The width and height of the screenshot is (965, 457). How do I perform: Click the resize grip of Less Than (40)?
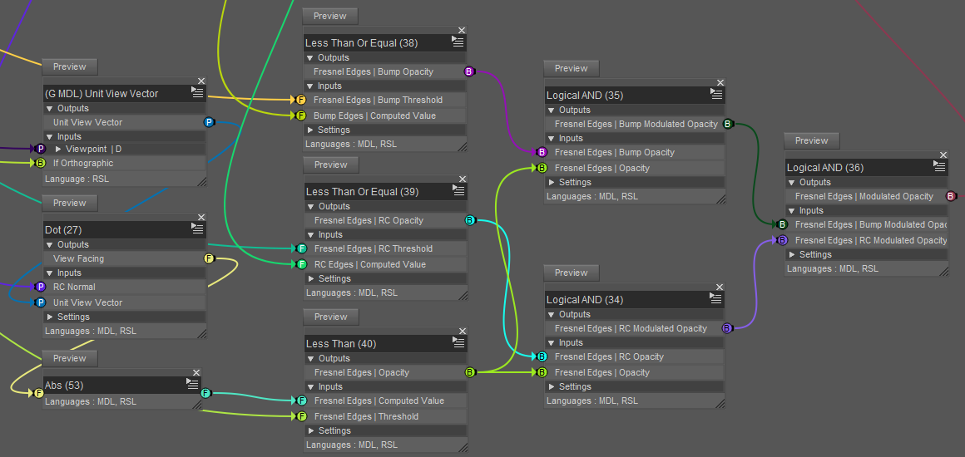coord(463,447)
